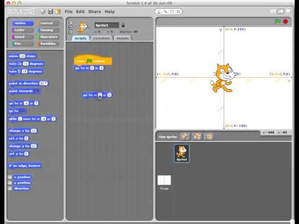Screen dimensions: 299x224
Task: Select the Sensing block category
Action: tap(48, 30)
